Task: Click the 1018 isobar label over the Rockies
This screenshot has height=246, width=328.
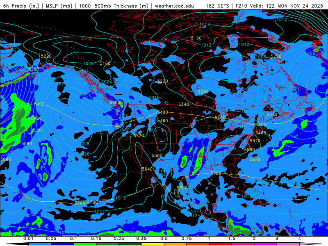Action: coord(151,130)
